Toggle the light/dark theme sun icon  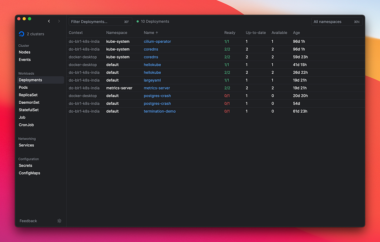pyautogui.click(x=59, y=221)
